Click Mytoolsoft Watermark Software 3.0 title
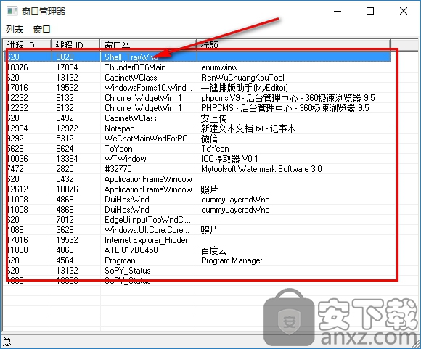The image size is (421, 349). tap(261, 169)
